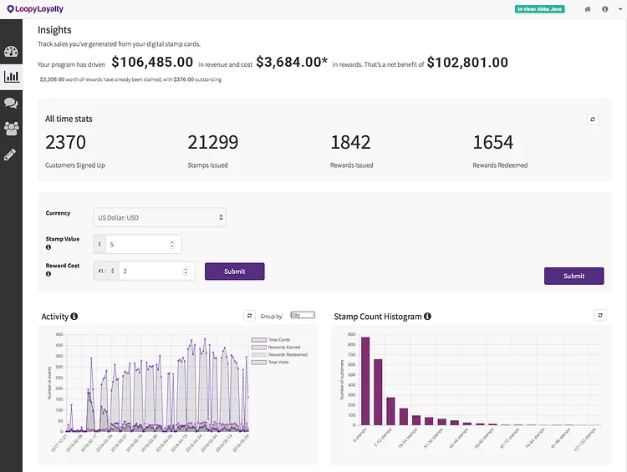Refresh the All time stats panel

[593, 119]
